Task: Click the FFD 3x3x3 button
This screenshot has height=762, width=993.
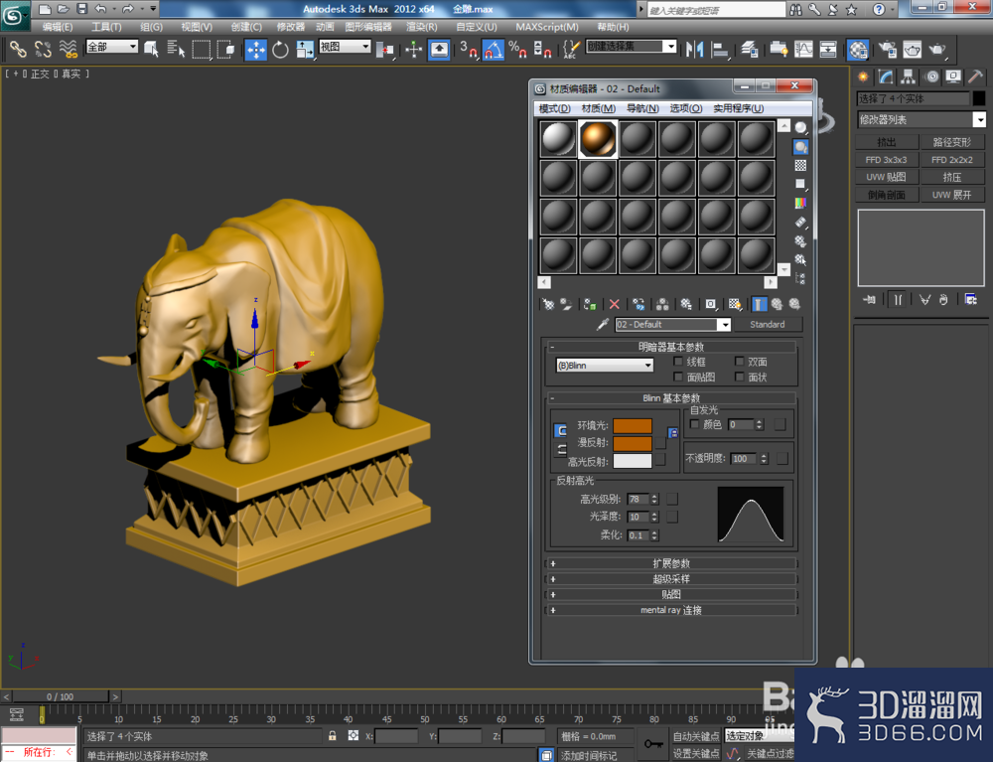Action: point(887,160)
